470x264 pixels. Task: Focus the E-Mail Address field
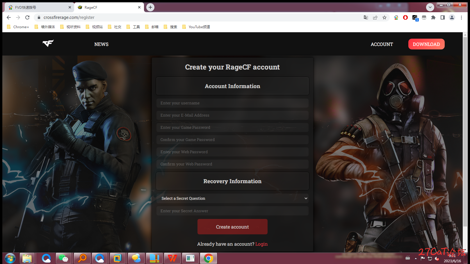click(x=232, y=115)
